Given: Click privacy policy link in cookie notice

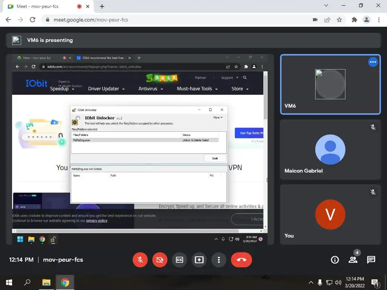Looking at the screenshot, I should pos(96,221).
